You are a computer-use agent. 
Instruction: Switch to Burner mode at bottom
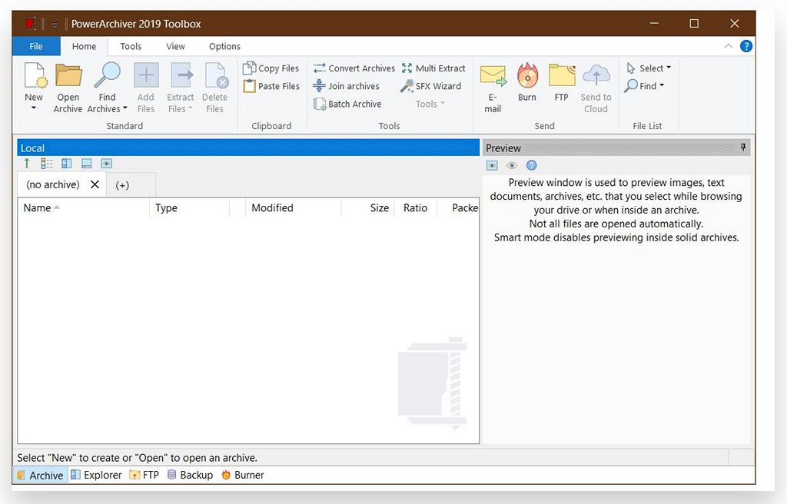(242, 475)
